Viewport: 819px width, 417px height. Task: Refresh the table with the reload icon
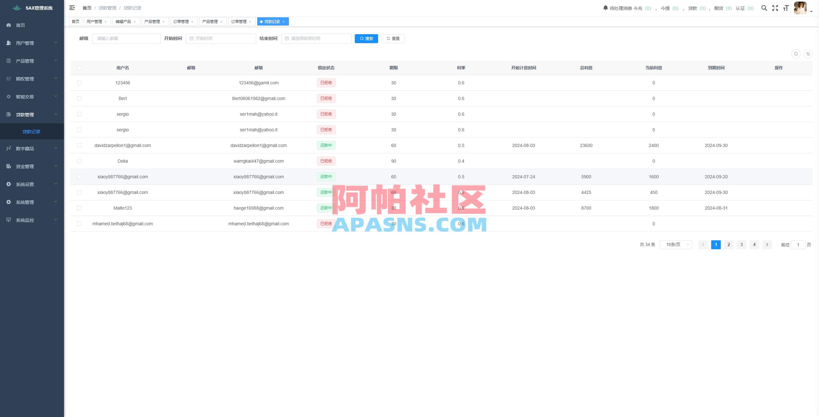(809, 54)
